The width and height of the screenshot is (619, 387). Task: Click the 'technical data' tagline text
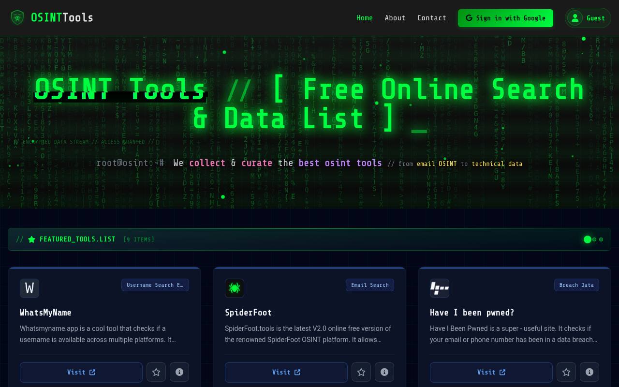click(497, 164)
